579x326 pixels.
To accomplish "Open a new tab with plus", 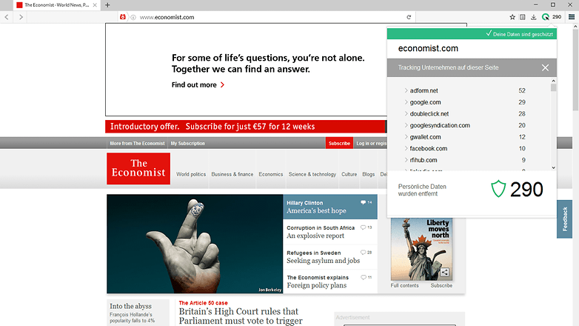I will [x=107, y=5].
